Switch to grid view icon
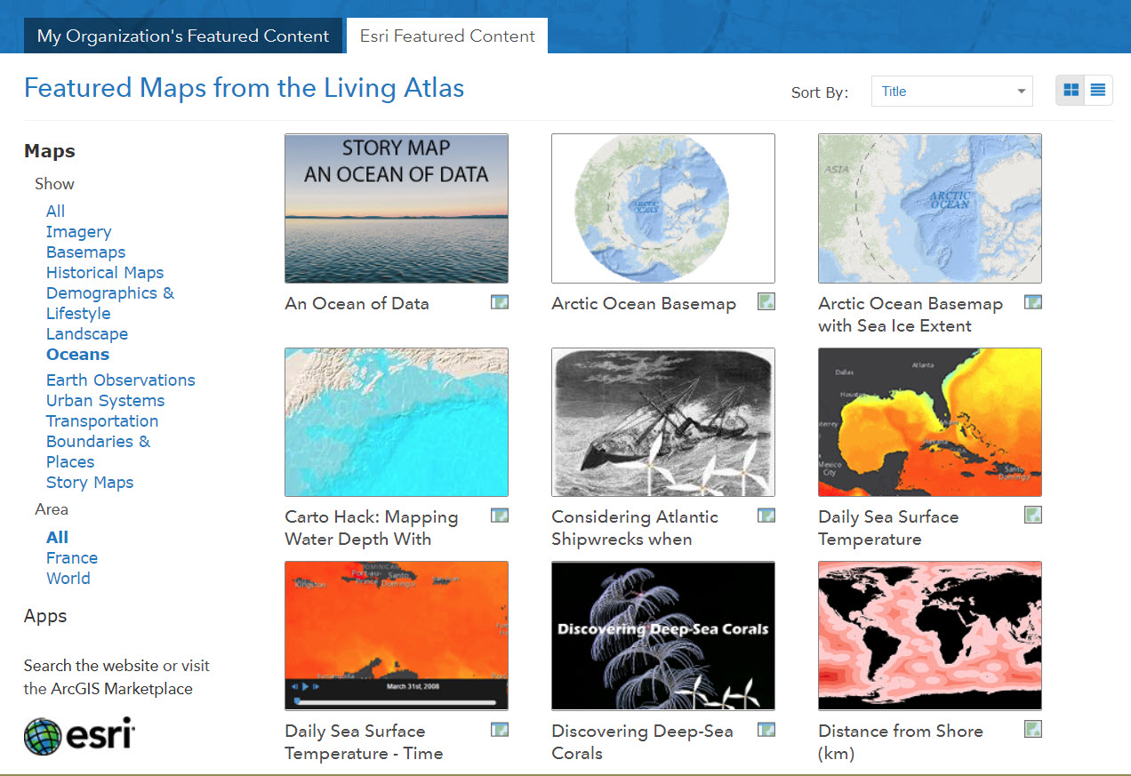The height and width of the screenshot is (776, 1131). (x=1071, y=91)
